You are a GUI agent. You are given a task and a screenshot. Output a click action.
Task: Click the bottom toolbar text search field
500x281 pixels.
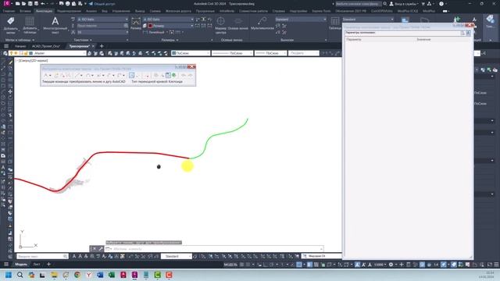[x=42, y=256]
